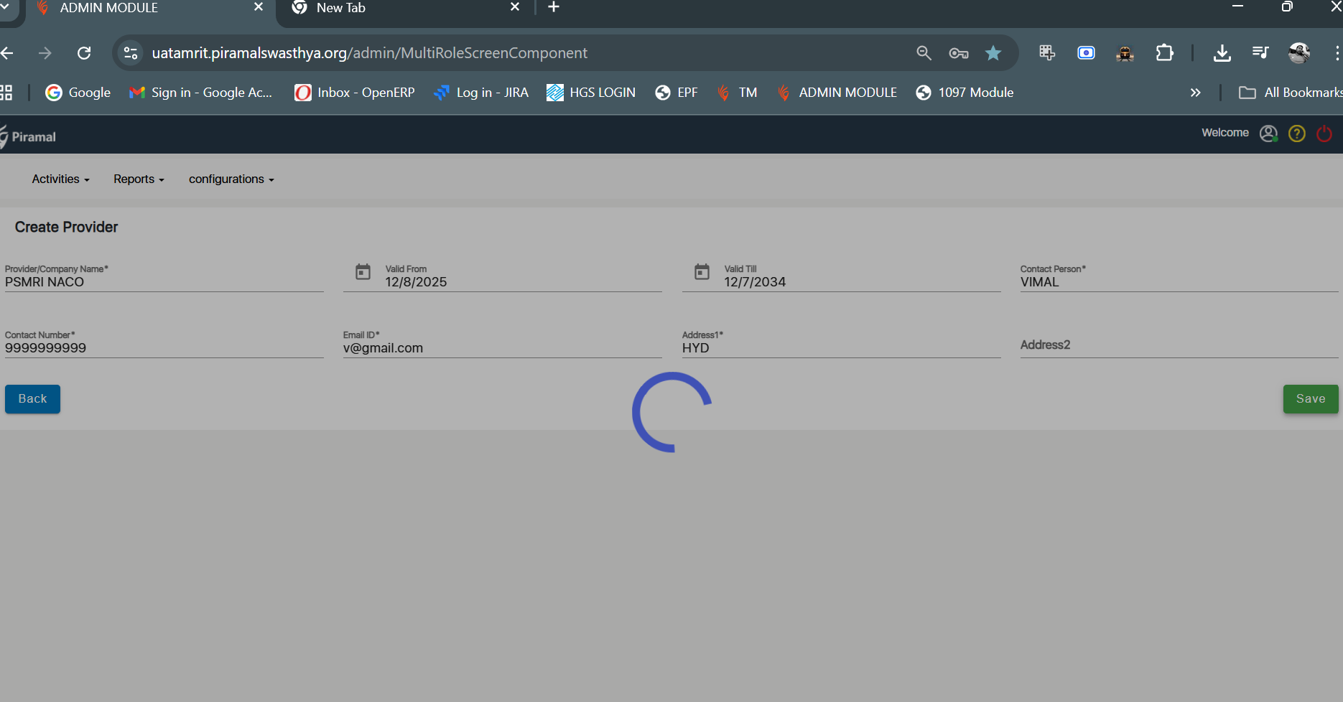Click the blue Back button

coord(32,399)
